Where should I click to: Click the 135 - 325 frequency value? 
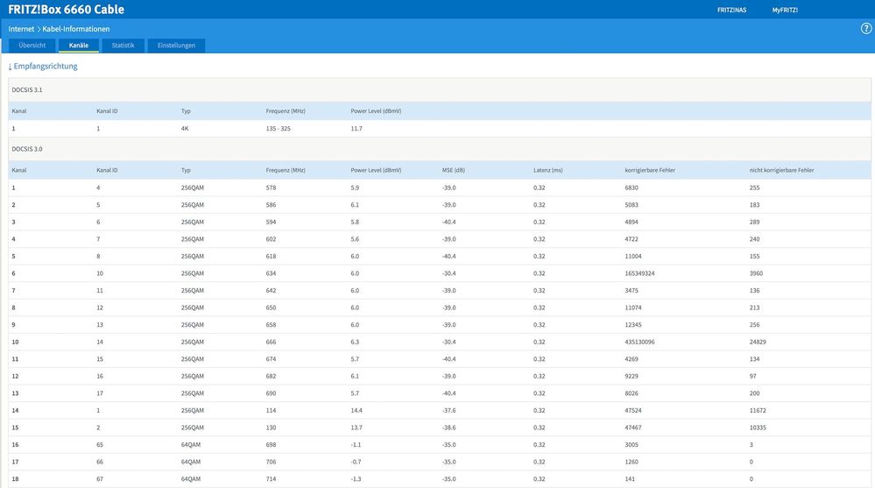tap(278, 129)
